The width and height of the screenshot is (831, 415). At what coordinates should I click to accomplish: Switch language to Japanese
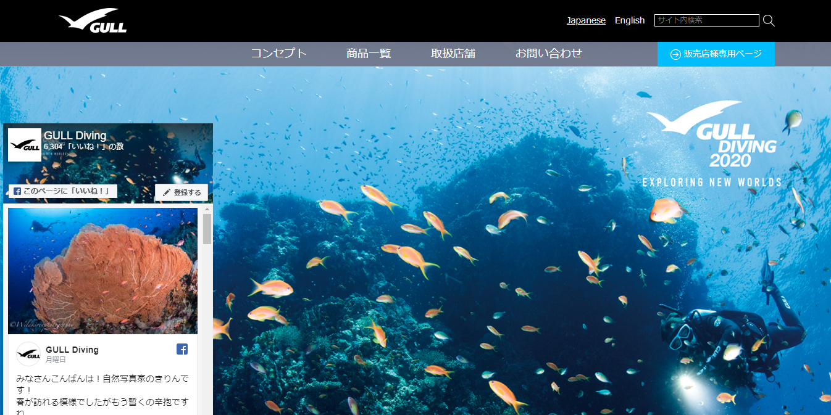[x=586, y=20]
